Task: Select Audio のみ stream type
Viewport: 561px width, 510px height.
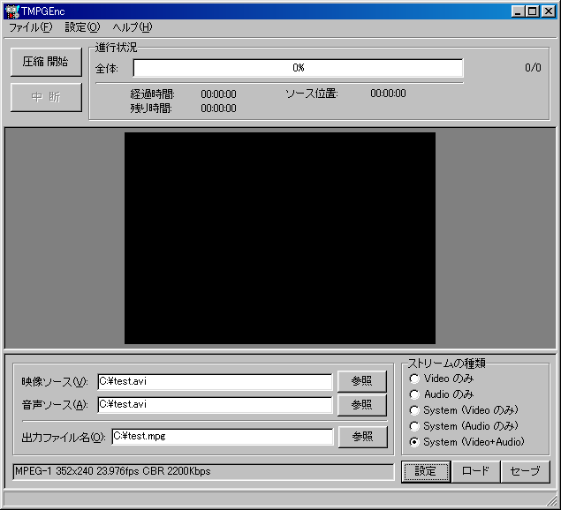Action: coord(442,394)
